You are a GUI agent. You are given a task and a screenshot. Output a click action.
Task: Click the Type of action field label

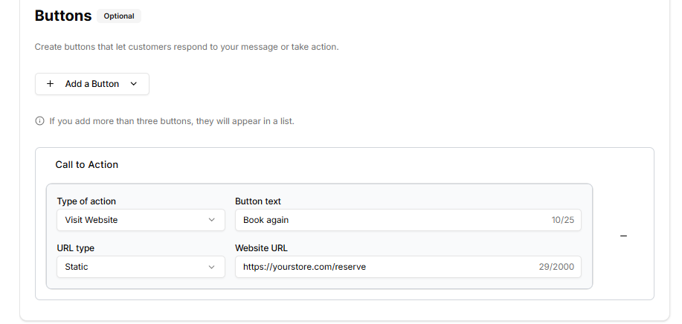86,201
